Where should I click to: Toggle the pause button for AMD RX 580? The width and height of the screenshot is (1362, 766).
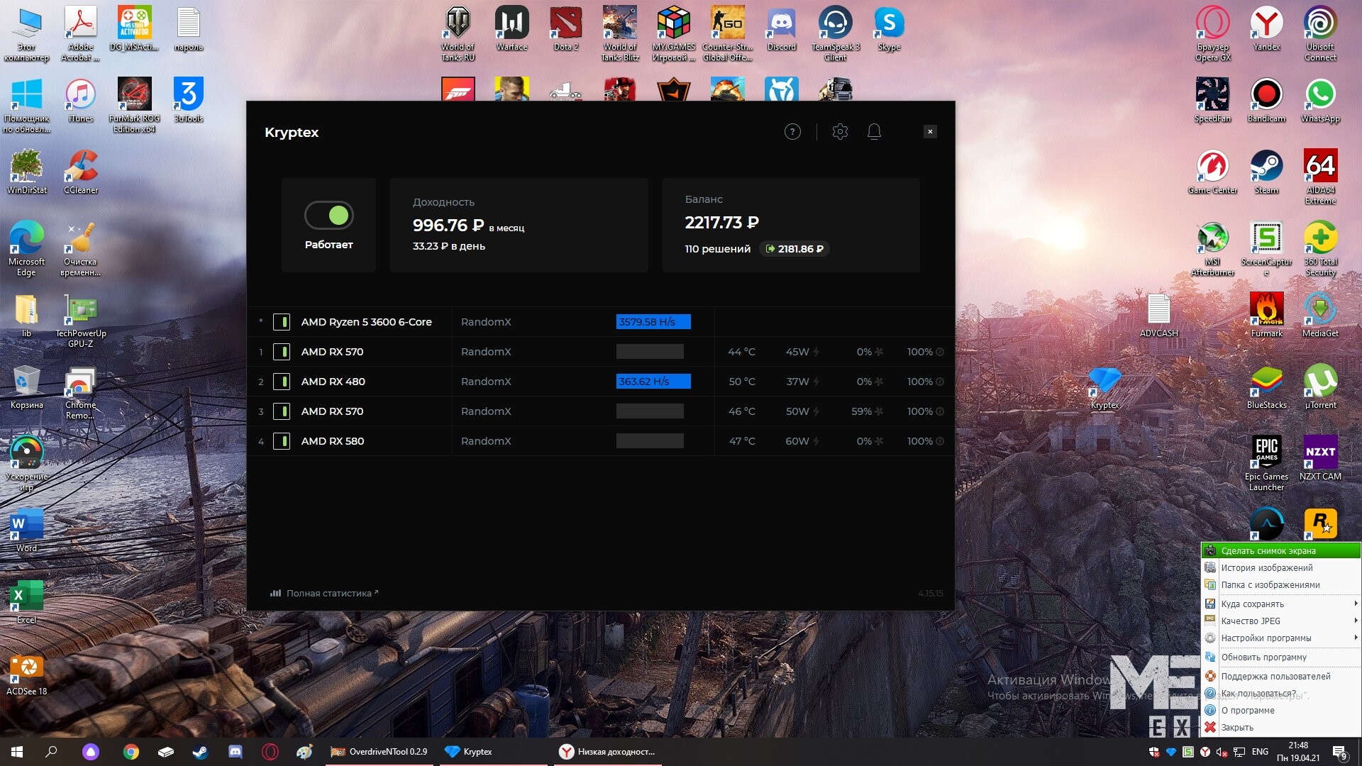[x=282, y=442]
